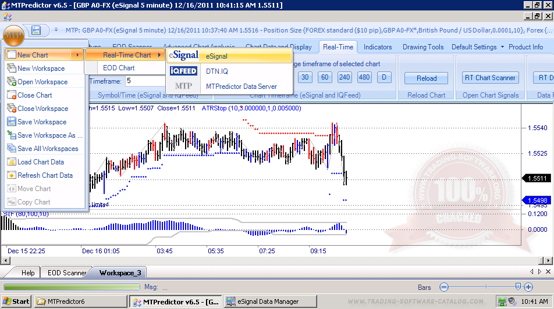This screenshot has height=309, width=554.
Task: Switch chart timeframe to 240 minutes
Action: pyautogui.click(x=345, y=77)
